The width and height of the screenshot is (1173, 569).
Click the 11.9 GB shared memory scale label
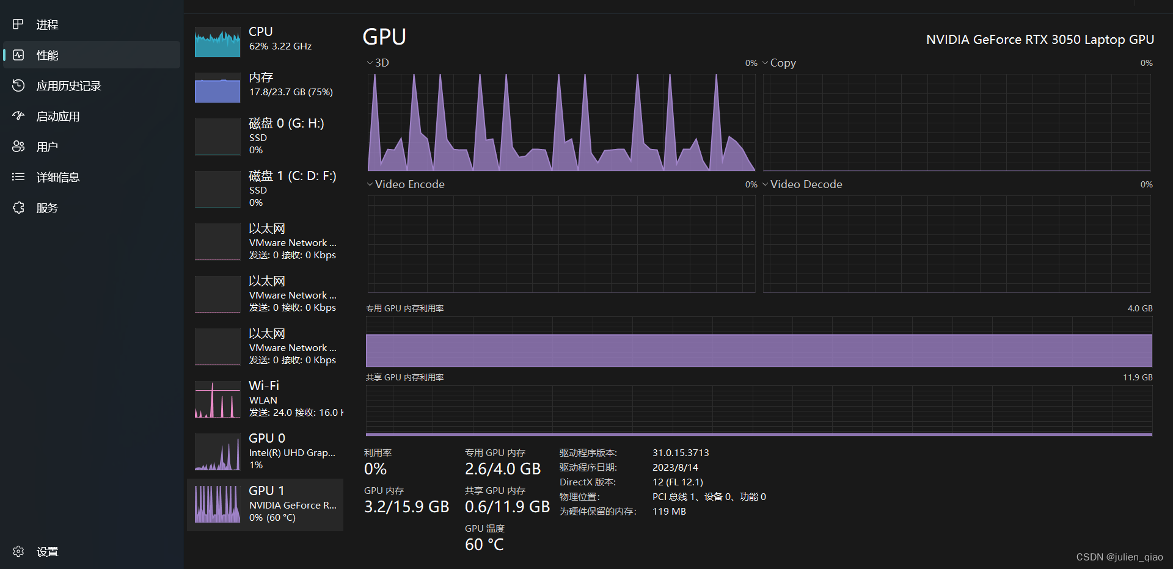pos(1138,377)
